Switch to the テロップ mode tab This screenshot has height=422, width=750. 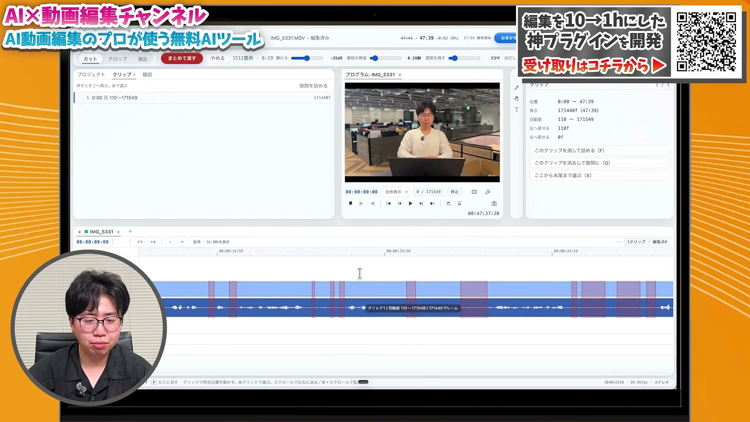pyautogui.click(x=118, y=59)
